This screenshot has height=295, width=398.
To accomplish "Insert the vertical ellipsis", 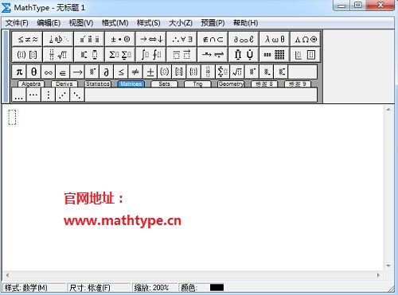I will [49, 95].
